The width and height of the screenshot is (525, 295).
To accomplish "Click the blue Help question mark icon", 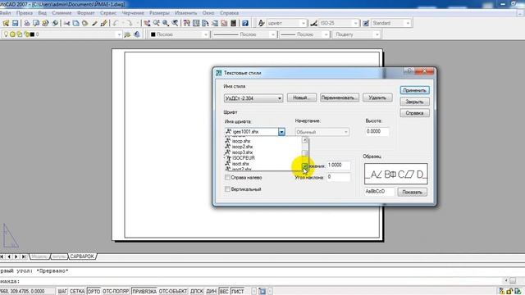I will pyautogui.click(x=245, y=23).
